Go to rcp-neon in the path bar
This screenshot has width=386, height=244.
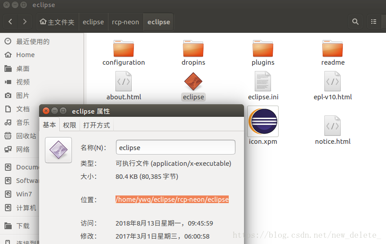click(125, 22)
